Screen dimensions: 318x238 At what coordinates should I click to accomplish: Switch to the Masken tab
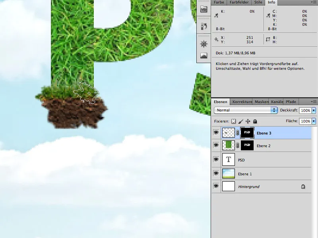pyautogui.click(x=262, y=102)
